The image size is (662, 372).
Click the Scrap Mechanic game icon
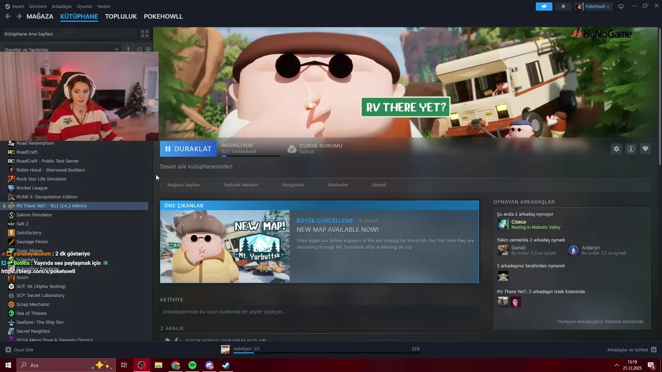[11, 304]
